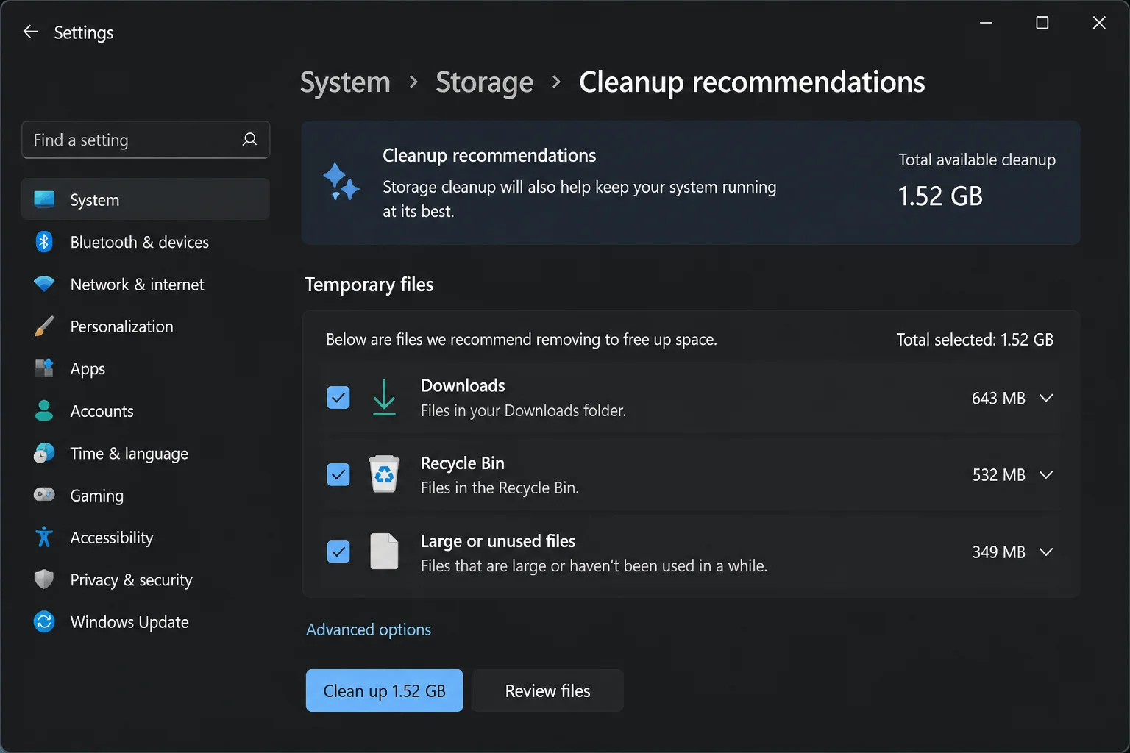
Task: Click the Personalization paintbrush icon
Action: pyautogui.click(x=44, y=326)
